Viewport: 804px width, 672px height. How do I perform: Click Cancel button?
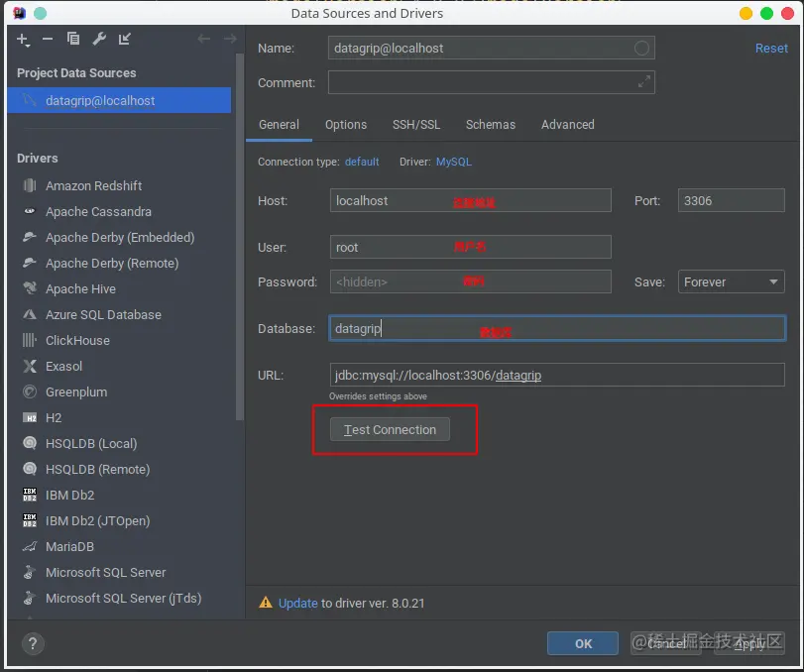pos(666,644)
